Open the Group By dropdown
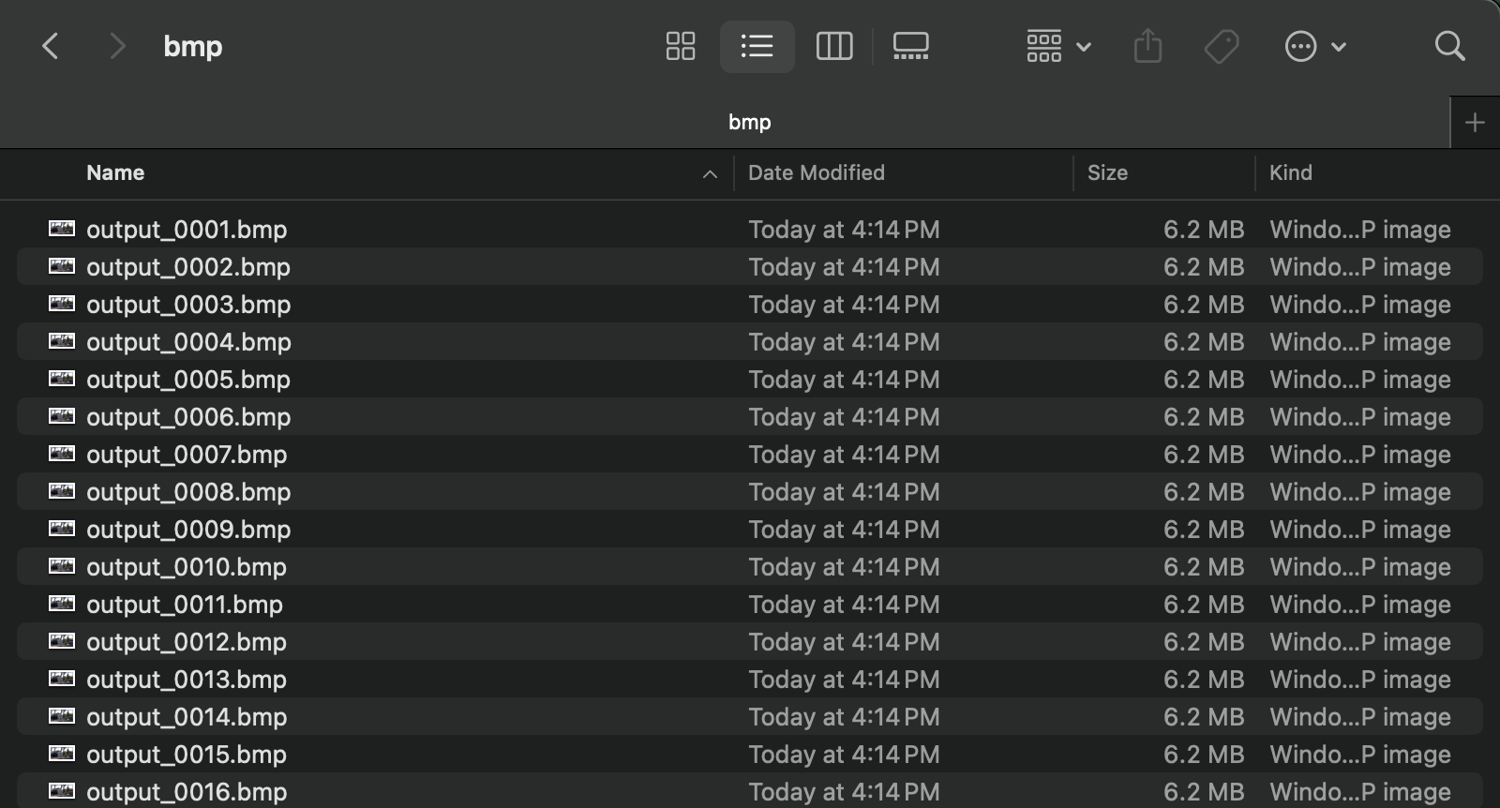This screenshot has height=808, width=1500. (x=1058, y=46)
